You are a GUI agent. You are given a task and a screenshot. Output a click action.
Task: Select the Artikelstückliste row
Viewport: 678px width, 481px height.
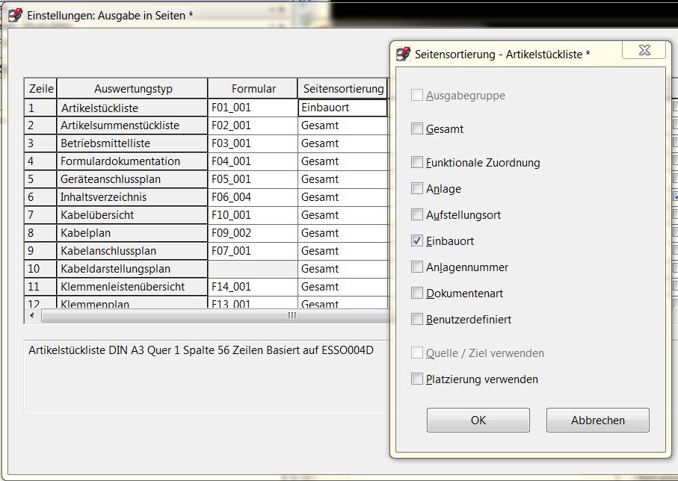132,108
